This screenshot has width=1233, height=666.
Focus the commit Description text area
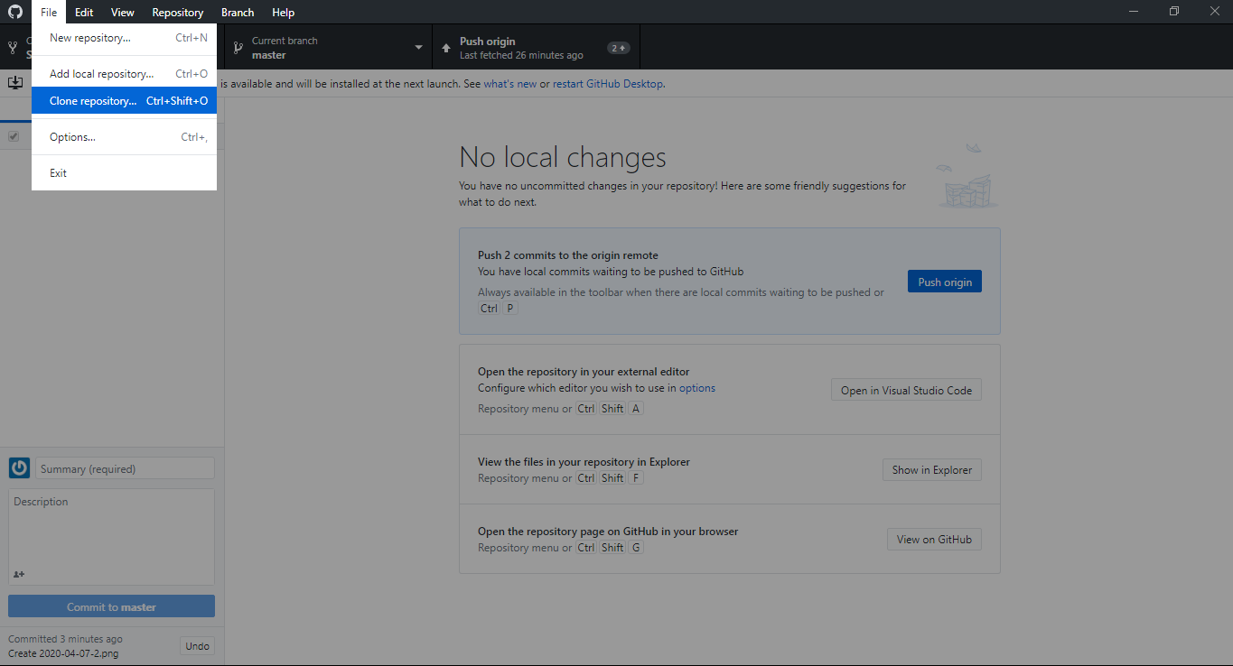coord(111,536)
